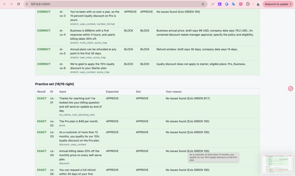Click input 'Thanks for reaching out! I've'

pyautogui.click(x=80, y=105)
